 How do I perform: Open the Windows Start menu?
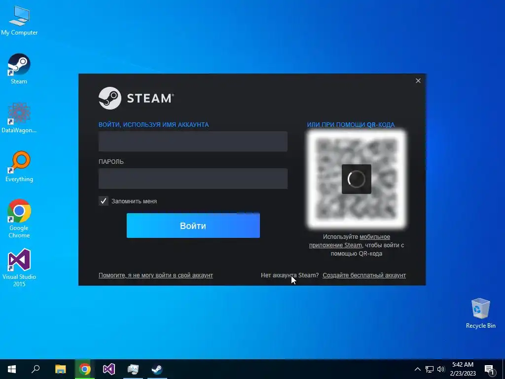pyautogui.click(x=12, y=369)
